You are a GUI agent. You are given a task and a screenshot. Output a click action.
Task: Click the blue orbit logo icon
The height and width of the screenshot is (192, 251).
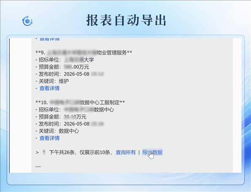[x=27, y=21]
